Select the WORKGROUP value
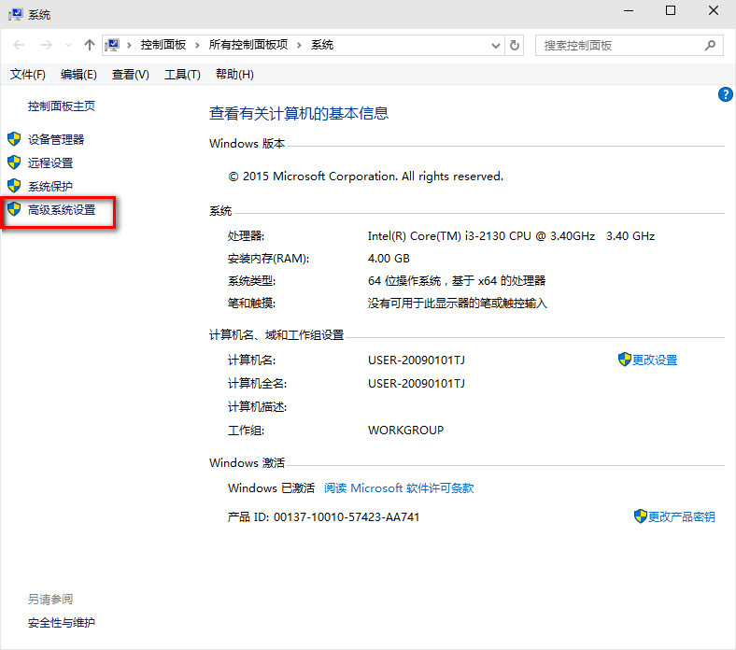Viewport: 736px width, 650px height. click(x=405, y=431)
